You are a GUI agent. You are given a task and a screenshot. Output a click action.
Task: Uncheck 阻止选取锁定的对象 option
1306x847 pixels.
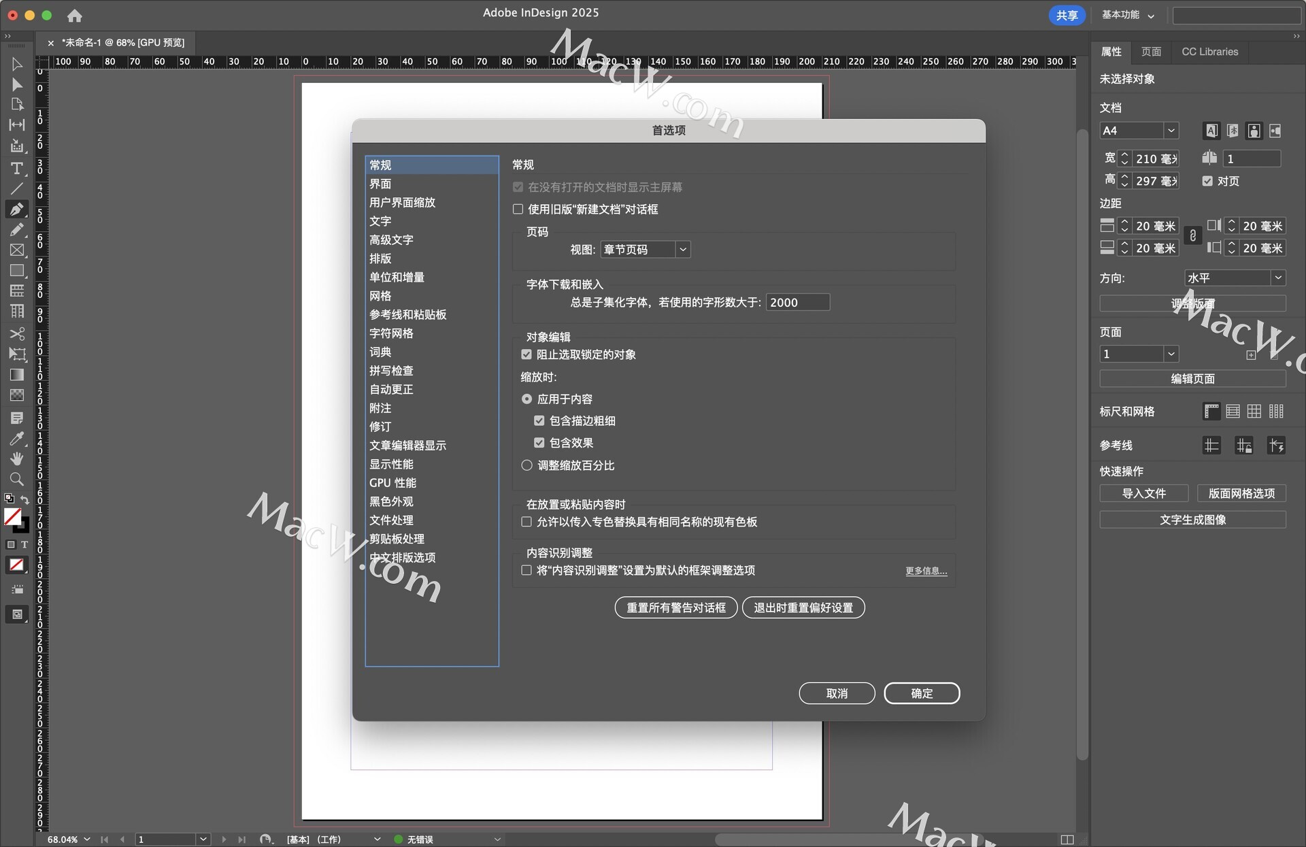526,354
